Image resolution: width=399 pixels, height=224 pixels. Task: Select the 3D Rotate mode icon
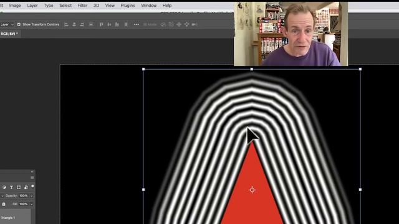[163, 24]
